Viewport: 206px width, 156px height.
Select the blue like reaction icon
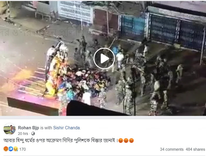coord(11,149)
